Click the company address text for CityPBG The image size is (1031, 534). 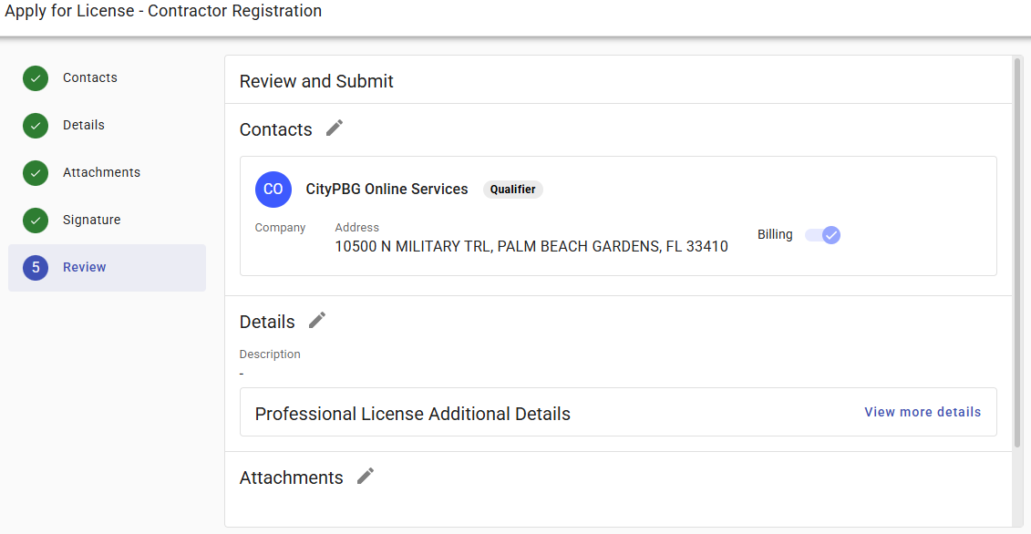pyautogui.click(x=531, y=246)
